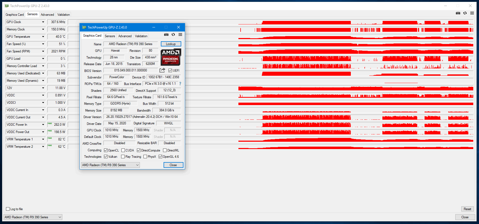Open VDDC Power In sensor dropdown

tap(43, 125)
